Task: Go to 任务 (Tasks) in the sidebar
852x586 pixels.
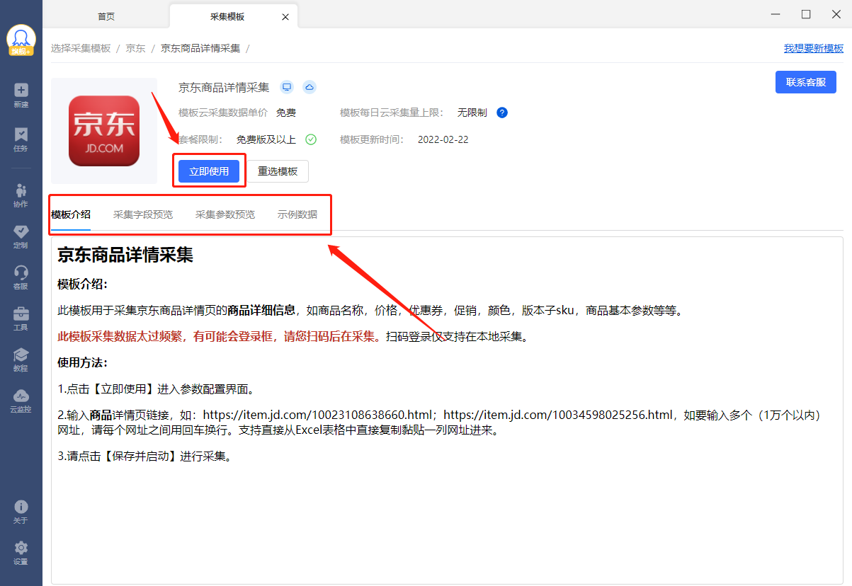Action: click(21, 139)
